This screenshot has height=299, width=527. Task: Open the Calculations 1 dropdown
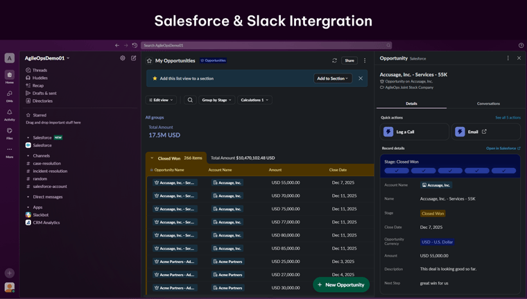[x=254, y=100]
